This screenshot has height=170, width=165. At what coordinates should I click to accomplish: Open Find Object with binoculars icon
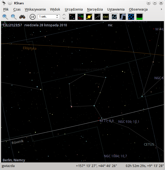(x=22, y=17)
